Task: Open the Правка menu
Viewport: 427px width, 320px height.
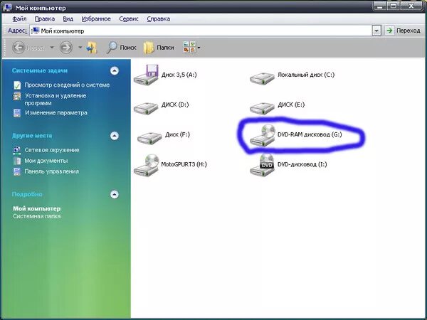Action: pyautogui.click(x=45, y=18)
